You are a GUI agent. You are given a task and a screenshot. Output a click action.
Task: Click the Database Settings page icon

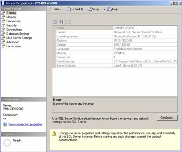(3, 34)
